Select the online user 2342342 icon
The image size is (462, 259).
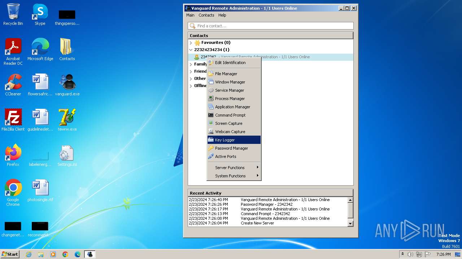click(197, 57)
